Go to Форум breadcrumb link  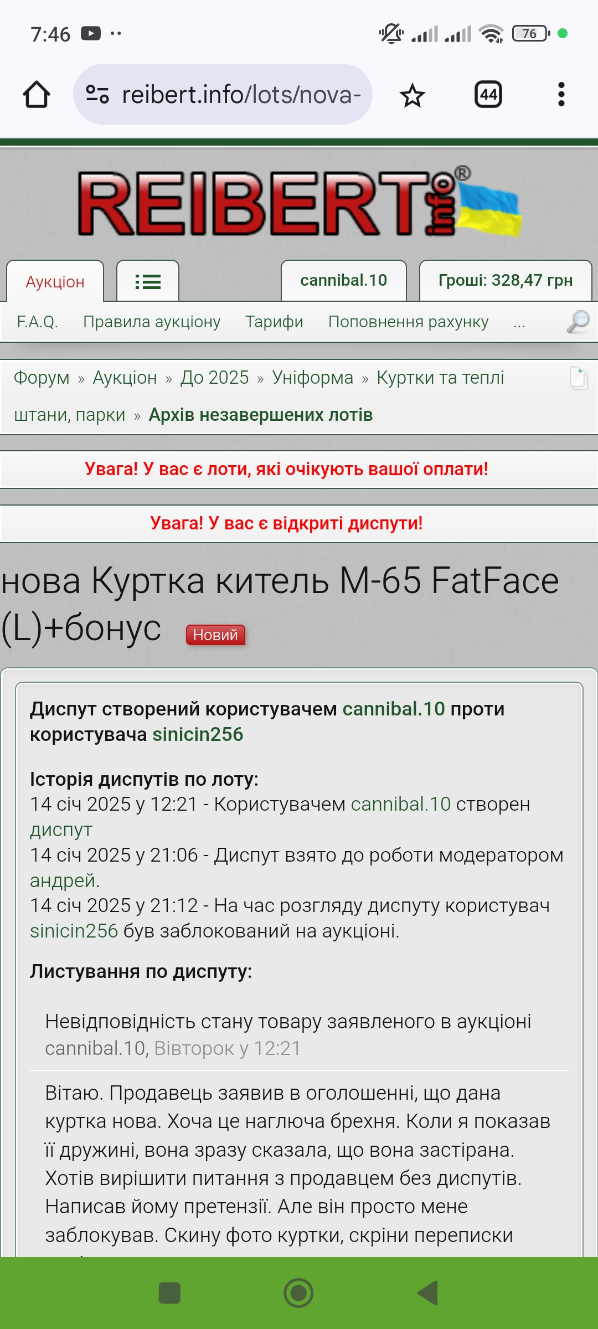[x=42, y=378]
